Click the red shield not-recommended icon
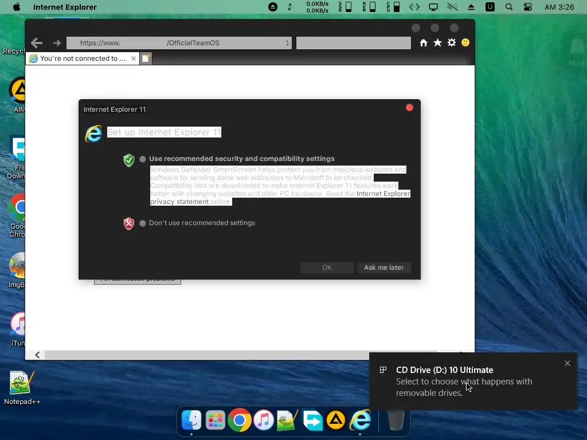 point(129,224)
